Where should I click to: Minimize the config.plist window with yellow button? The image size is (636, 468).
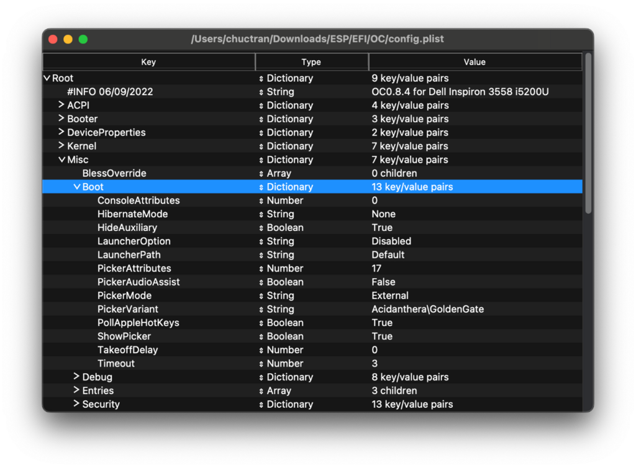click(68, 39)
